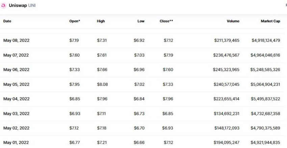The height and width of the screenshot is (148, 287).
Task: Click the Market Cap column header
Action: pyautogui.click(x=270, y=21)
